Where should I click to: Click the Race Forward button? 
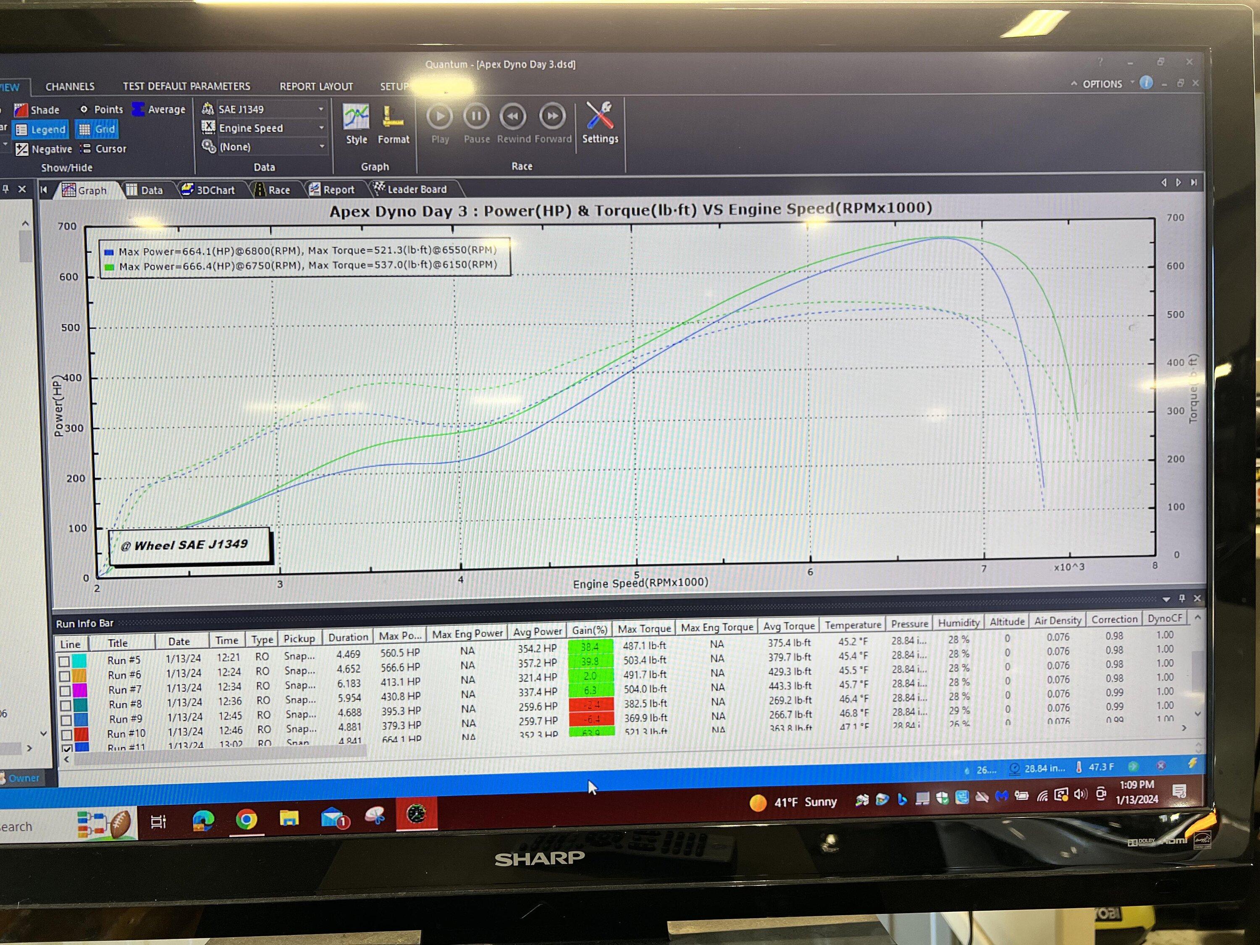pyautogui.click(x=553, y=123)
